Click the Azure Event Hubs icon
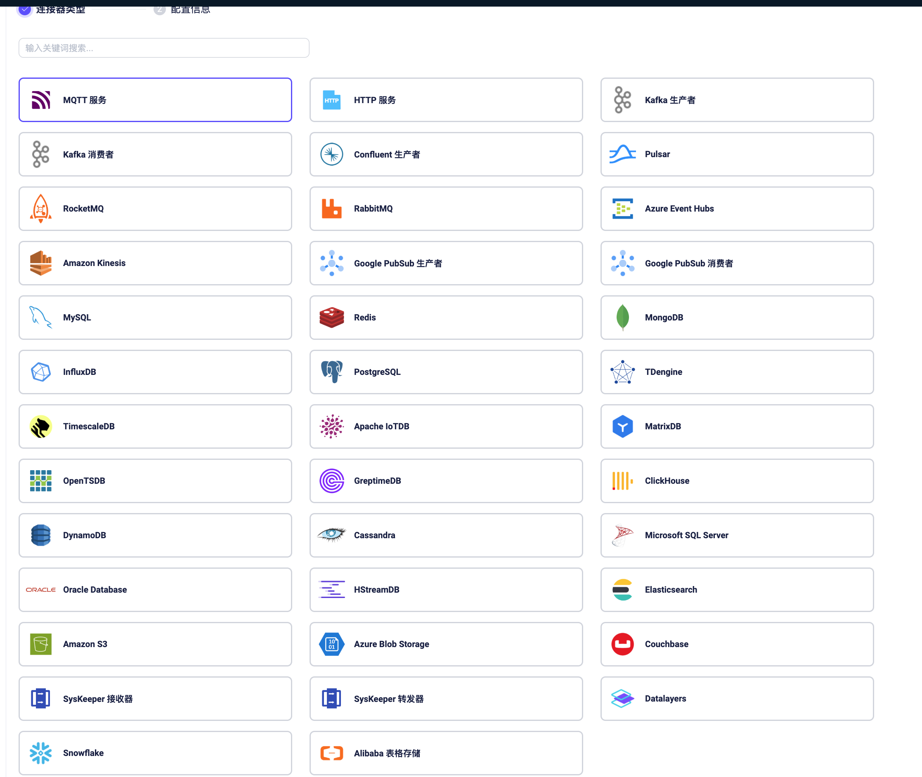Screen dimensions: 922x777 [622, 208]
